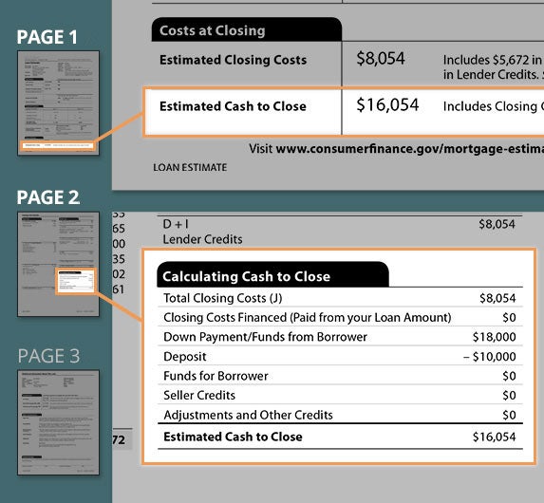This screenshot has height=503, width=544.
Task: Select the PAGE 2 label
Action: (48, 197)
